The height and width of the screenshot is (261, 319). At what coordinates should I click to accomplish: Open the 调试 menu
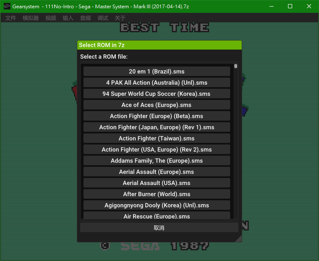tap(103, 18)
